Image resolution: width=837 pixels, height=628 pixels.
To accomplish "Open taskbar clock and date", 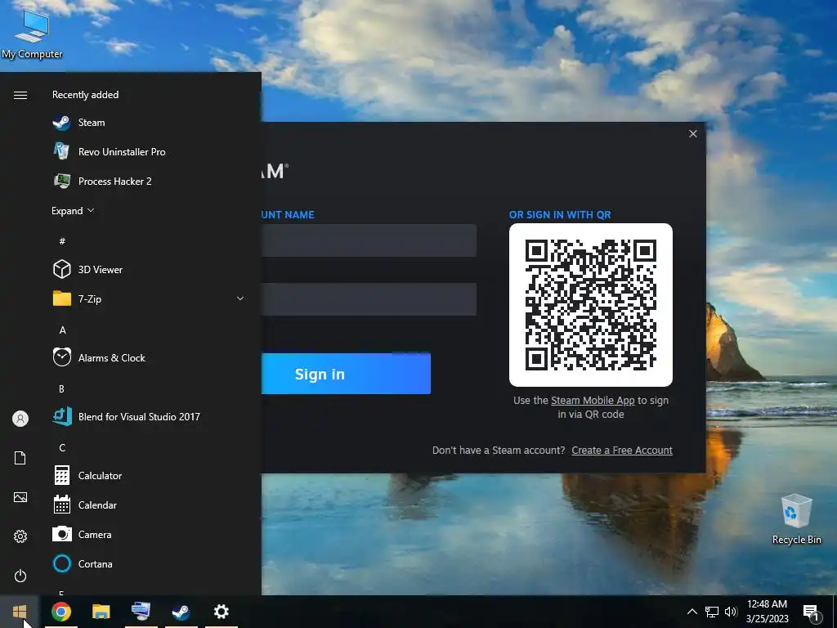I will point(767,612).
